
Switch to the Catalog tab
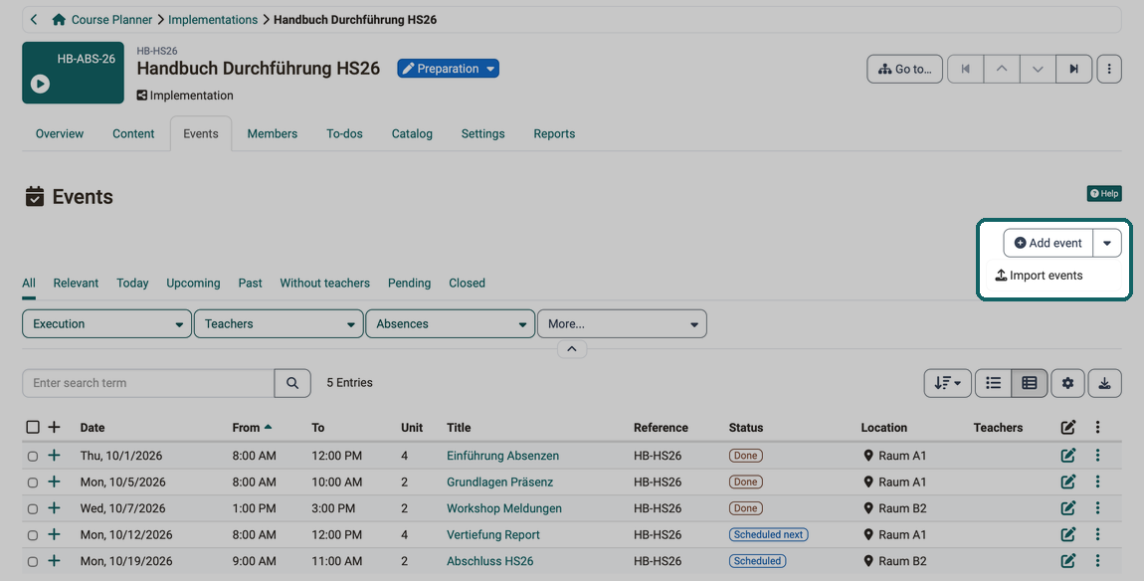(412, 133)
